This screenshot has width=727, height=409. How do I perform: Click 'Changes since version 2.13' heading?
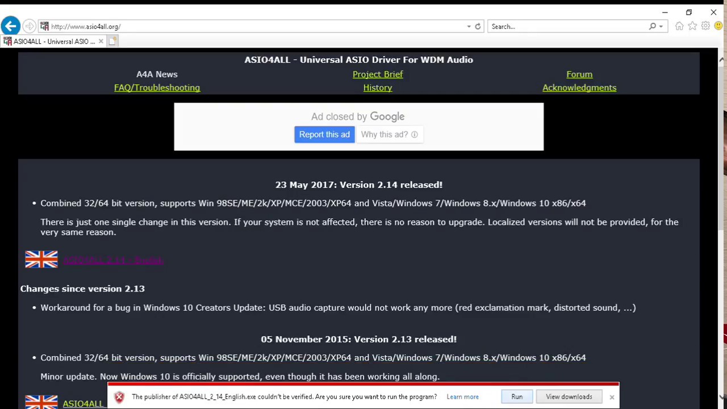tap(82, 289)
